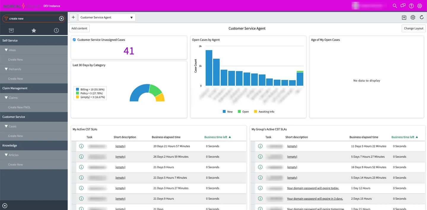Image resolution: width=427 pixels, height=210 pixels.
Task: Preview the 5 Days 14 Hours 23 Minutes record
Action: pos(260,178)
